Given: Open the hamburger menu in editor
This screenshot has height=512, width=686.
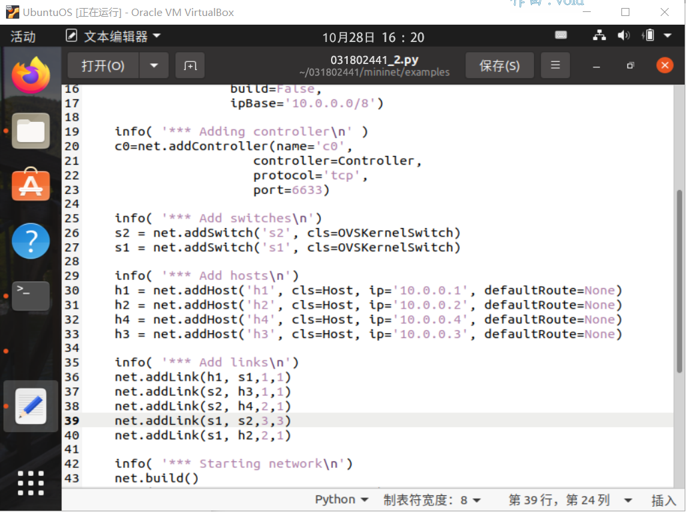Looking at the screenshot, I should coord(555,65).
